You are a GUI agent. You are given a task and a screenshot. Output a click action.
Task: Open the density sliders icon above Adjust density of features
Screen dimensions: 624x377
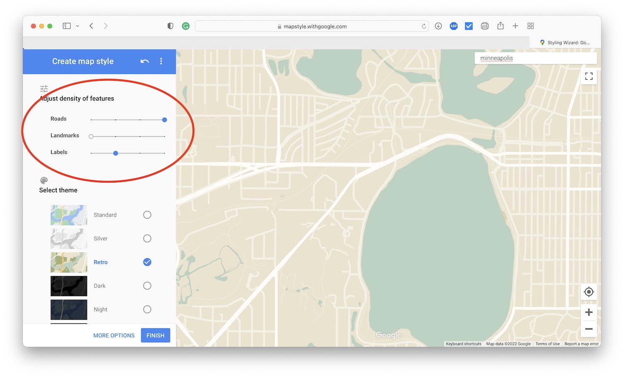[44, 89]
